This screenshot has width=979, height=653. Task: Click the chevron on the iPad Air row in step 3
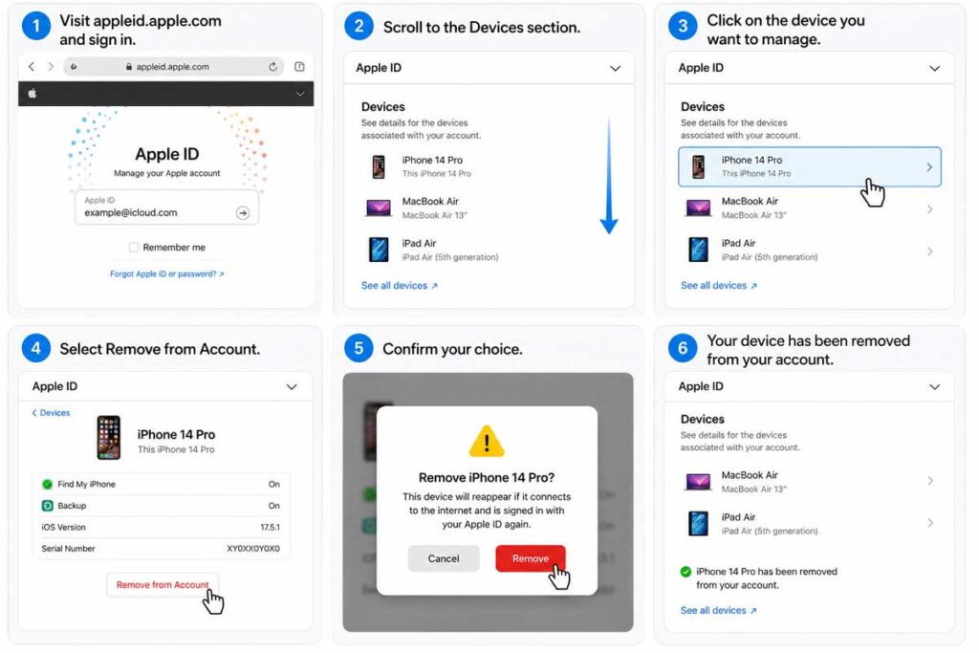click(x=930, y=250)
